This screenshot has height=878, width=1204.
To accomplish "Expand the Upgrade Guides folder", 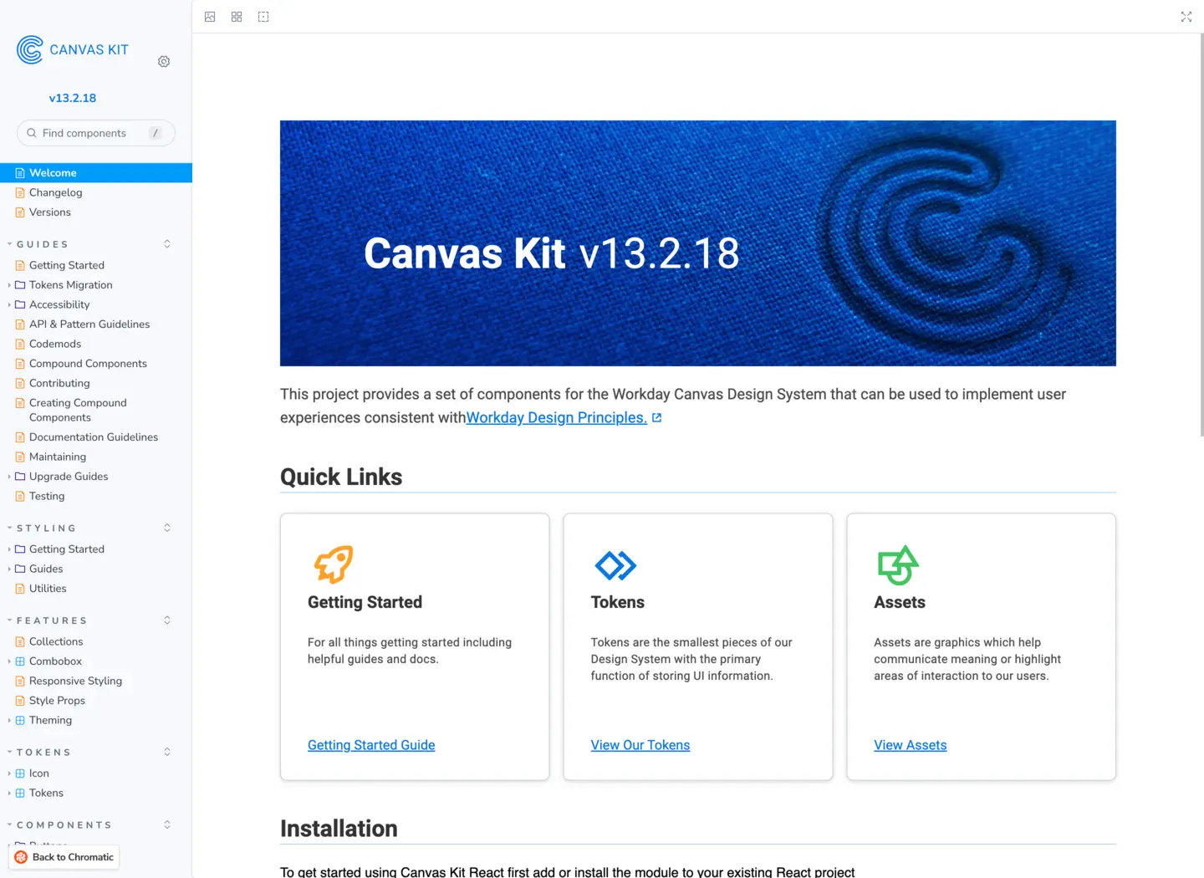I will point(9,477).
